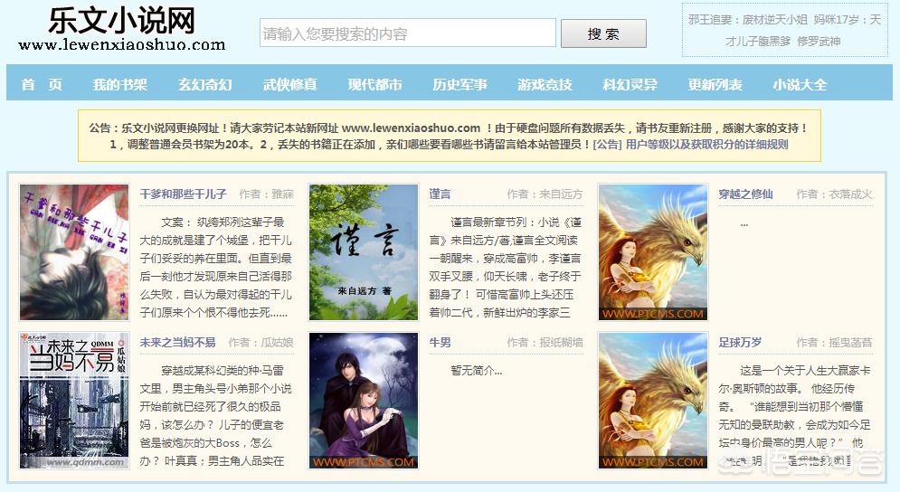Open the 历史军事 category tab

pyautogui.click(x=459, y=85)
